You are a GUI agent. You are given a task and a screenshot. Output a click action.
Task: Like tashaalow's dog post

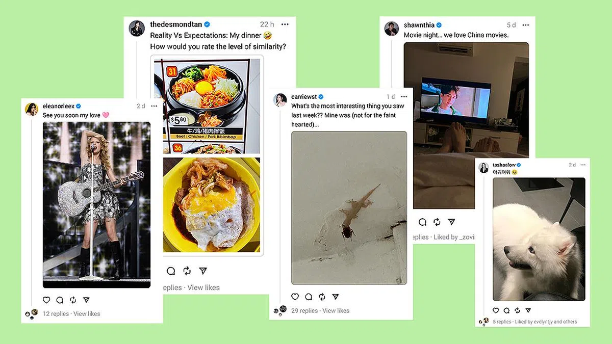point(496,310)
